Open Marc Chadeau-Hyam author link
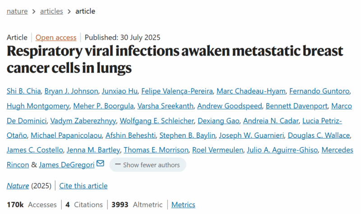 (251, 91)
